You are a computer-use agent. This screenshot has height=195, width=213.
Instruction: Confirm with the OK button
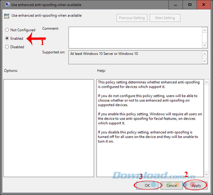click(147, 185)
